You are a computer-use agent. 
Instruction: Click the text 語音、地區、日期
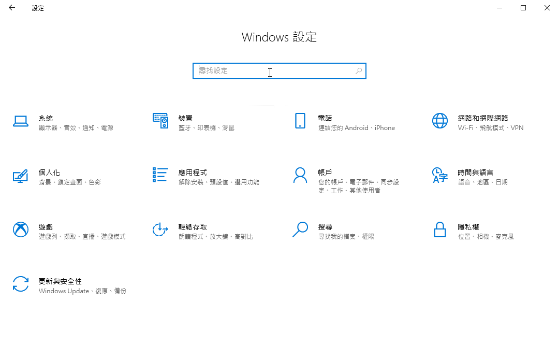click(482, 182)
